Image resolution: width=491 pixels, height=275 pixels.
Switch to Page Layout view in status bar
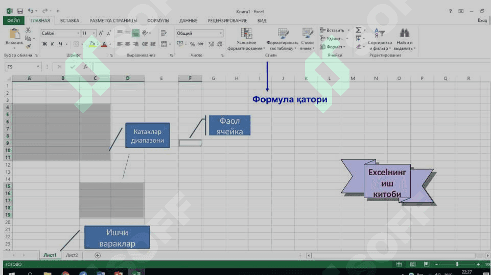point(413,264)
